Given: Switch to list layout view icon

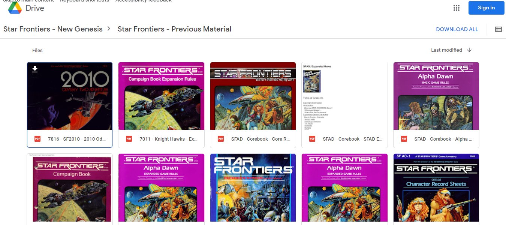Looking at the screenshot, I should [498, 29].
